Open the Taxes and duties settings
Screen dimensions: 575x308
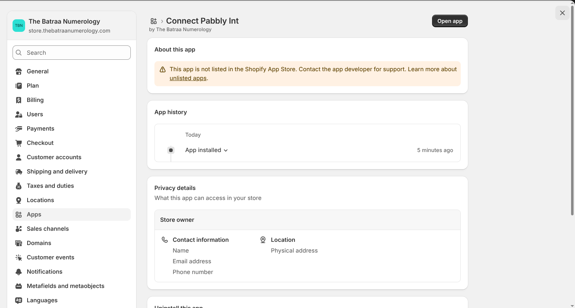coord(50,186)
